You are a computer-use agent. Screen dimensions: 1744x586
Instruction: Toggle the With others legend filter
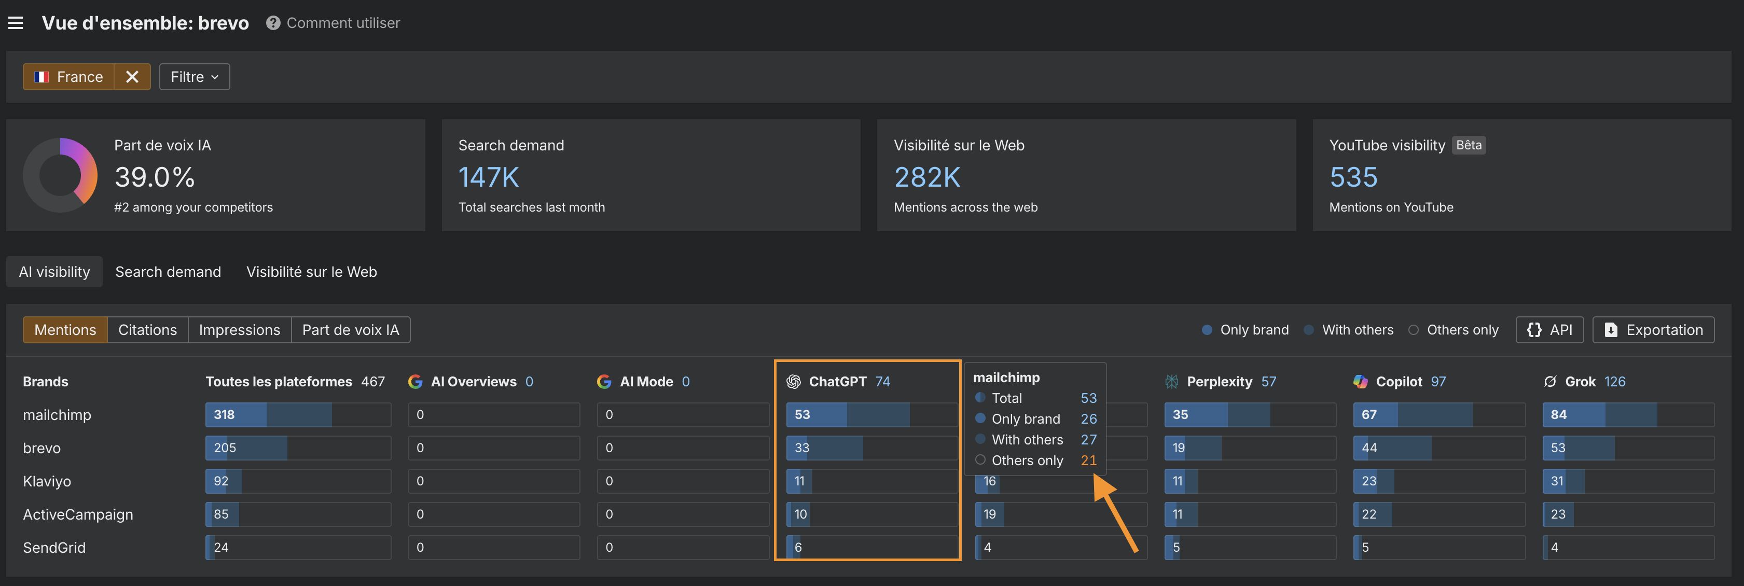[1349, 329]
